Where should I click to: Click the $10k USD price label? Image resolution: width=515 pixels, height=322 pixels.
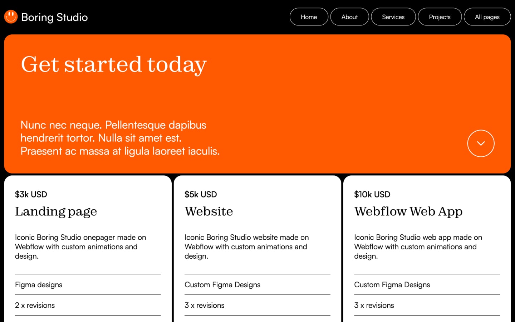[372, 194]
